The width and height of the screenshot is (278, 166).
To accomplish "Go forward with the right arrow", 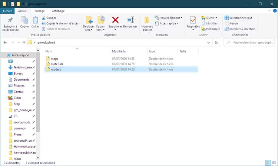I will pos(12,43).
